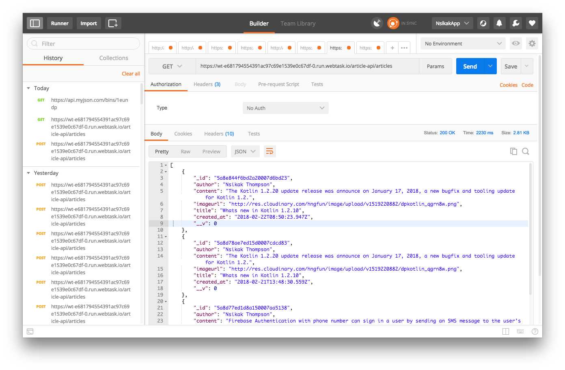Click the environment quick look eye icon

515,43
